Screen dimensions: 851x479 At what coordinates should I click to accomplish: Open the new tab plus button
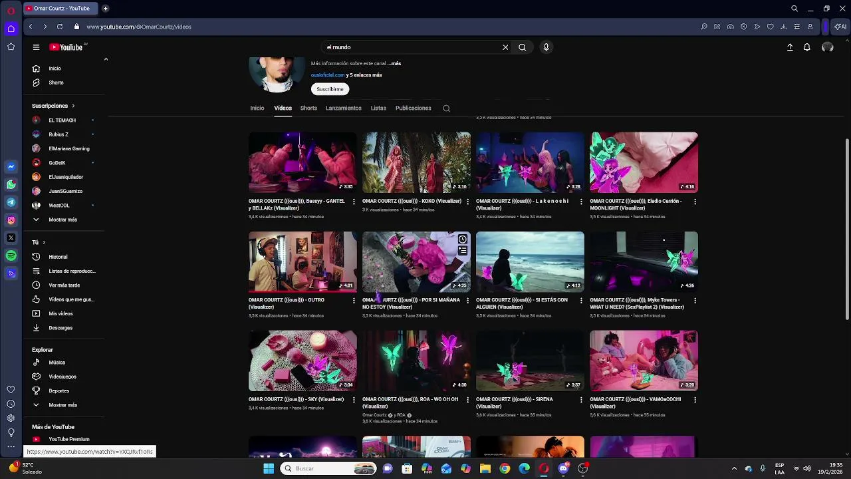tap(105, 9)
